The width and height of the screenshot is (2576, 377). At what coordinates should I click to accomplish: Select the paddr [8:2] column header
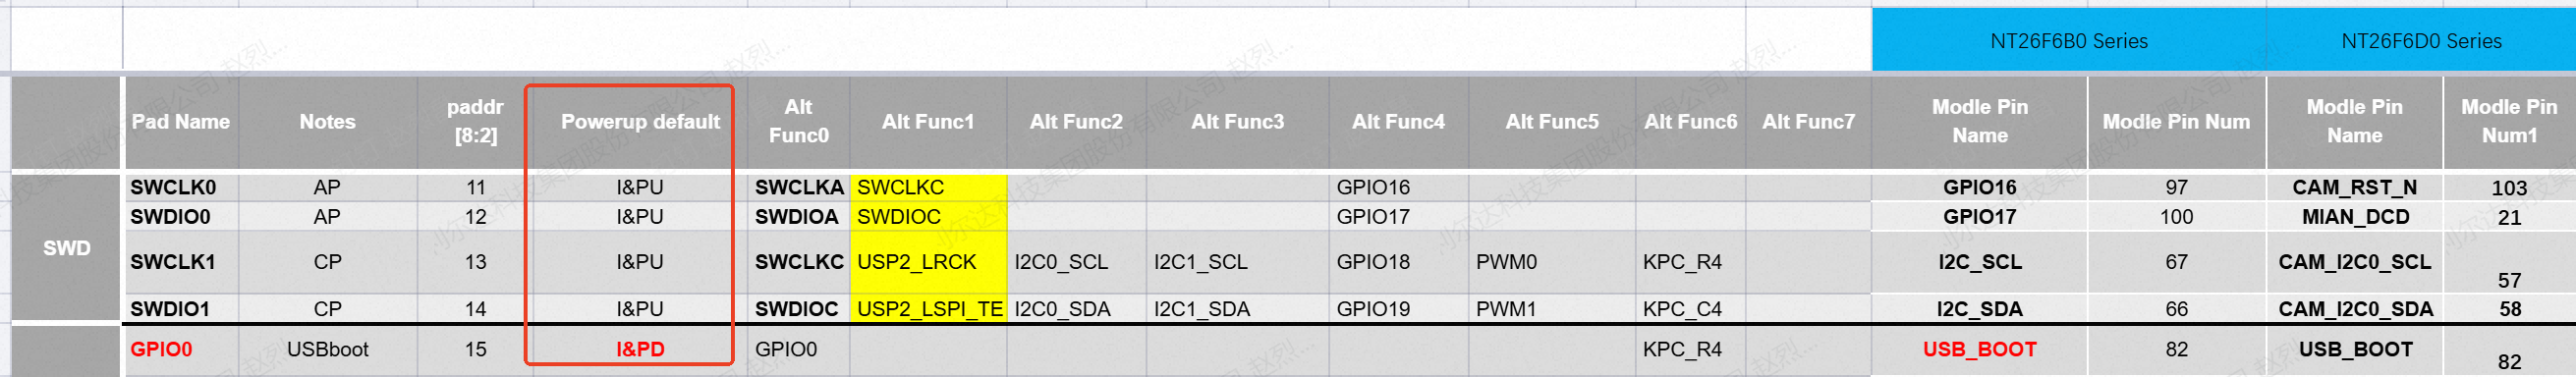475,122
